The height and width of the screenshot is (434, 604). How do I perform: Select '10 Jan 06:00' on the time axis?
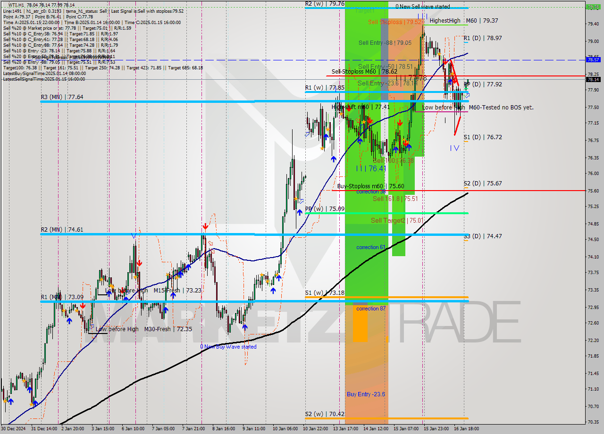(285, 429)
